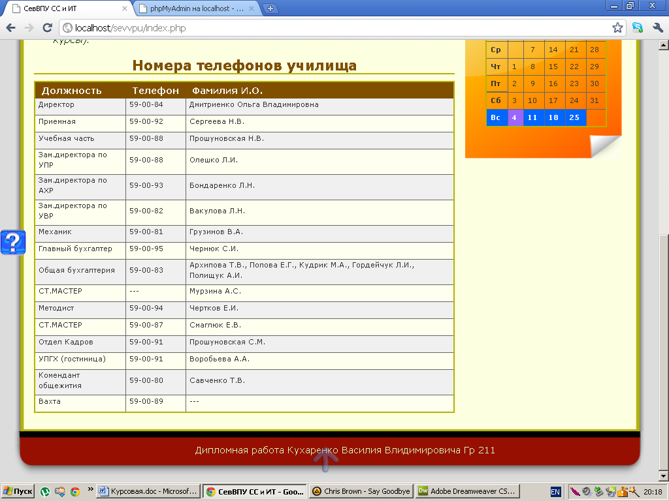The height and width of the screenshot is (501, 669).
Task: Click calendar day 22
Action: [574, 67]
